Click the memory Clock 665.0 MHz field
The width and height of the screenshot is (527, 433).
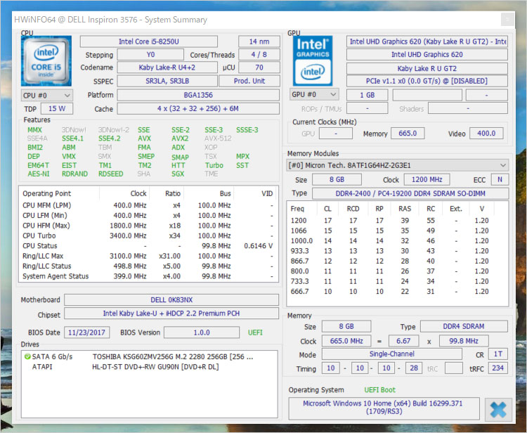pos(346,341)
